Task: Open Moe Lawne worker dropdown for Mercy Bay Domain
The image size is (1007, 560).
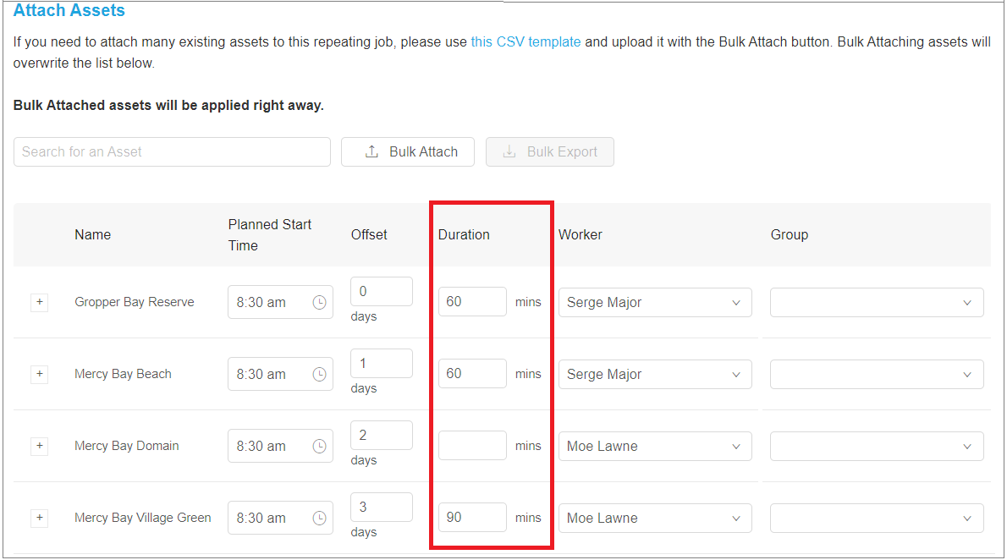Action: pyautogui.click(x=654, y=447)
